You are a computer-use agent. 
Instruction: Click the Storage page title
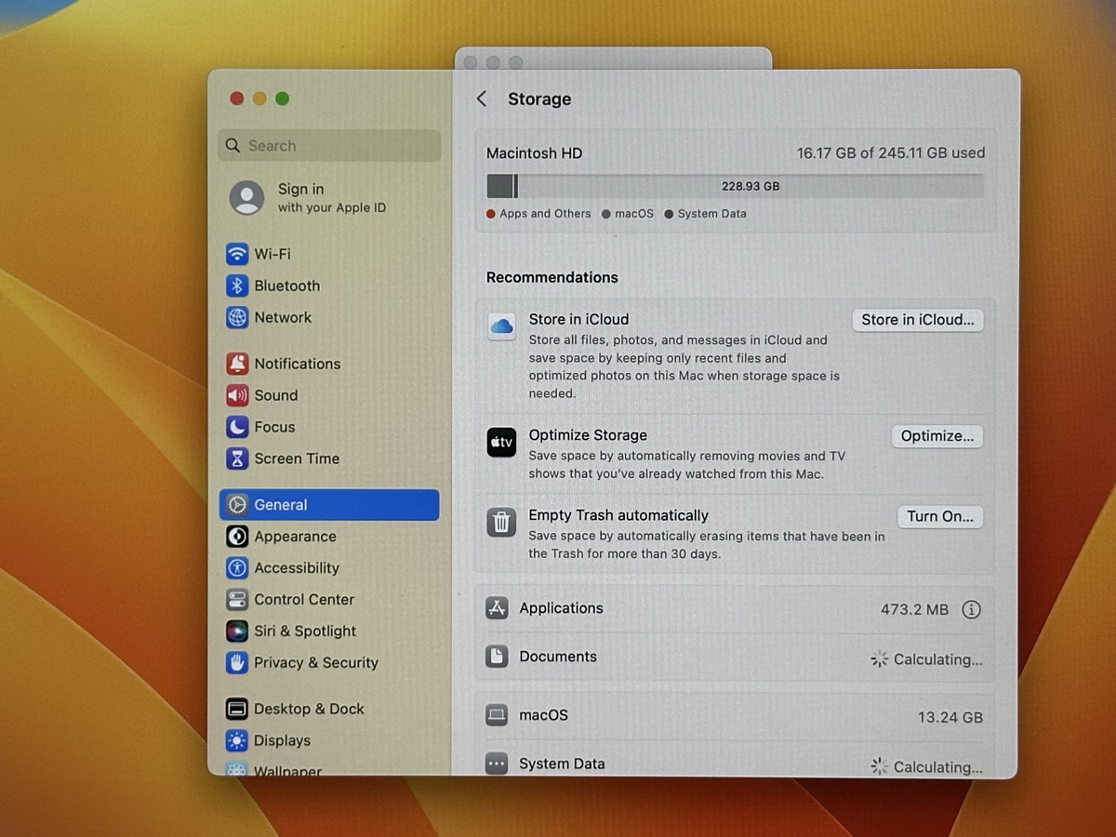tap(539, 99)
